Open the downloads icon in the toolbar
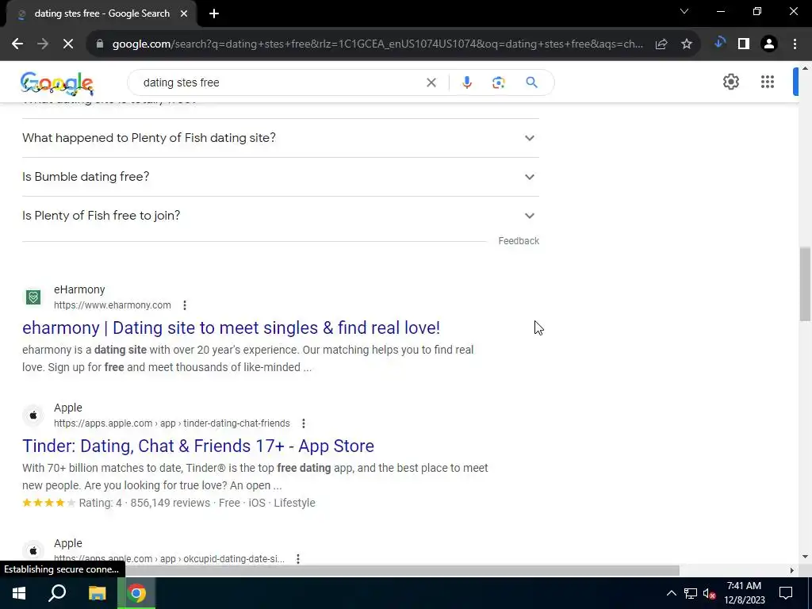Screen dimensions: 812x609 pyautogui.click(x=719, y=43)
